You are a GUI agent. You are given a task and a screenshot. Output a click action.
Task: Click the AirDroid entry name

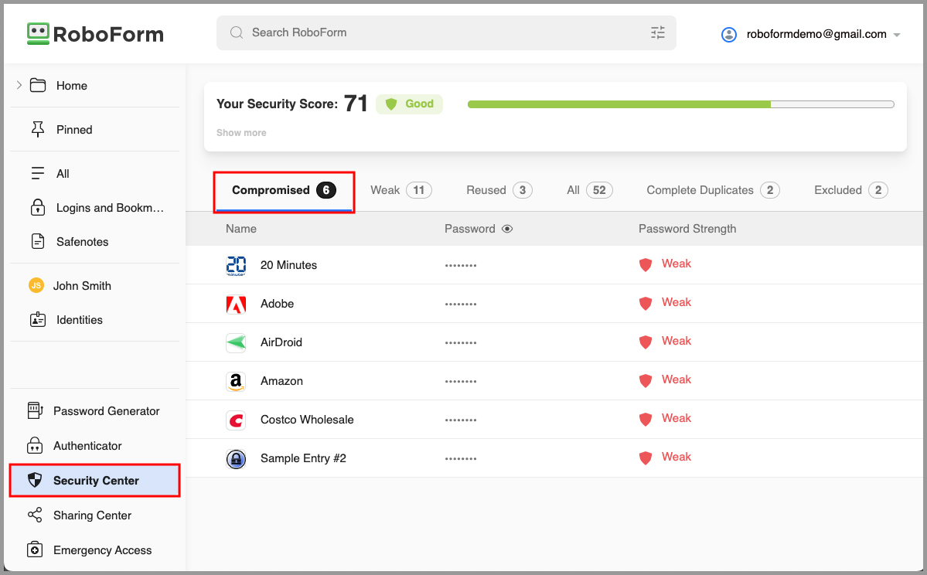tap(281, 342)
